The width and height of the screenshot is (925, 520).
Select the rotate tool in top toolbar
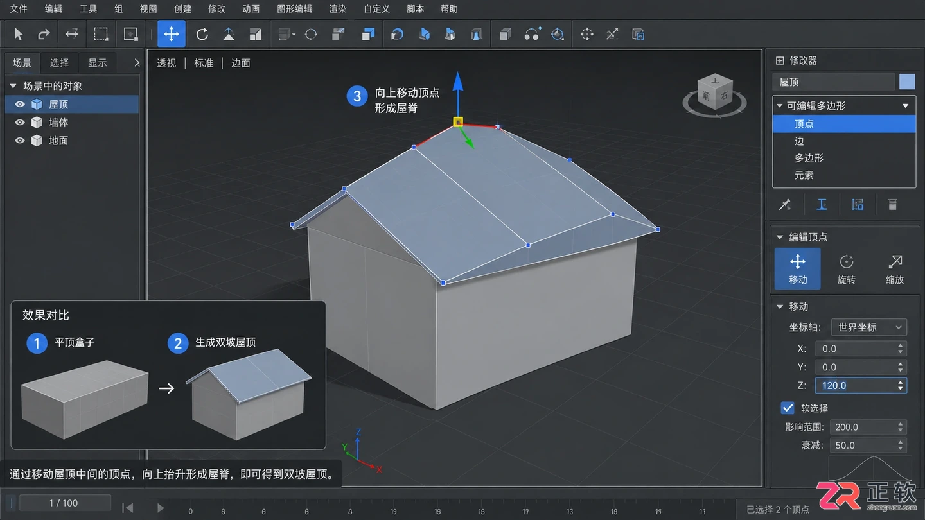202,34
